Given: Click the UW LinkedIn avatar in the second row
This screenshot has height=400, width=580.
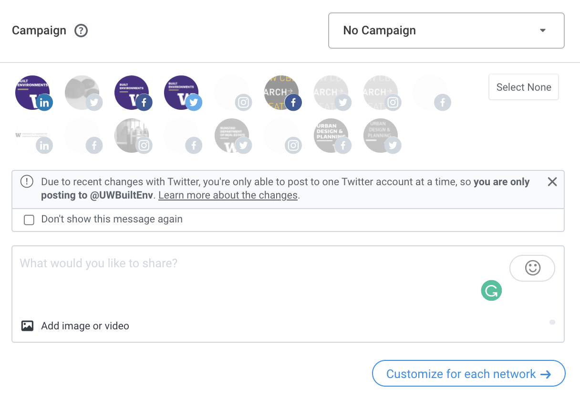Looking at the screenshot, I should (32, 136).
